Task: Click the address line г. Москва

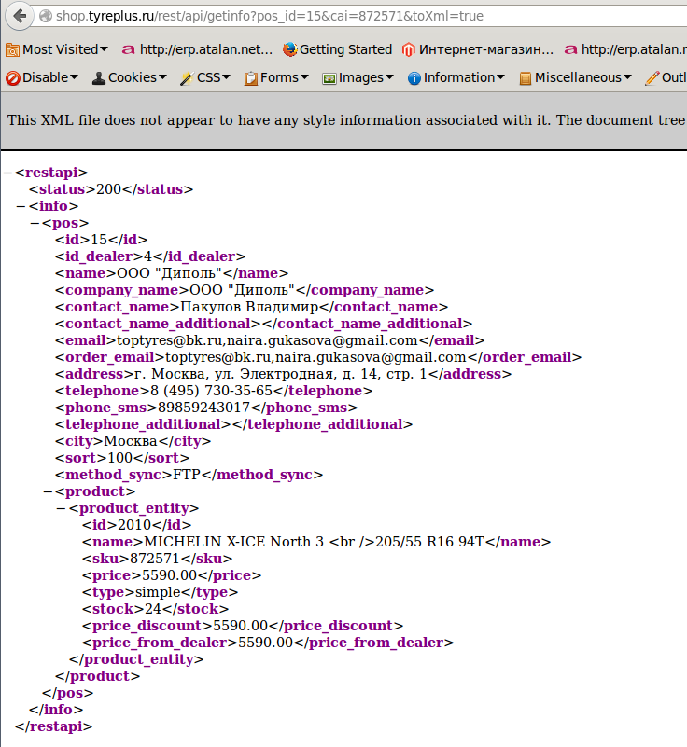Action: click(281, 374)
